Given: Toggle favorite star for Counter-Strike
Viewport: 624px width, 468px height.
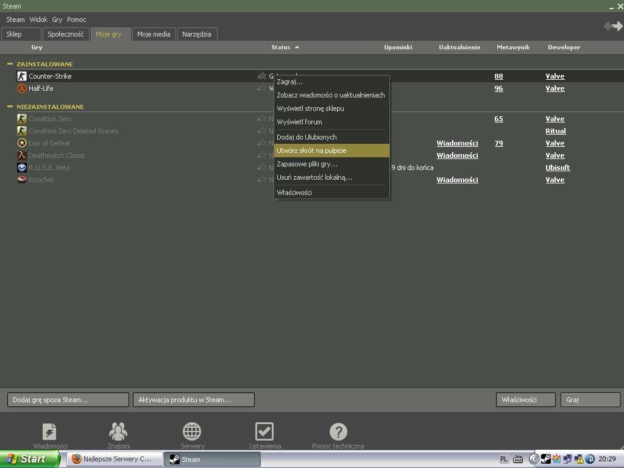Looking at the screenshot, I should click(261, 76).
